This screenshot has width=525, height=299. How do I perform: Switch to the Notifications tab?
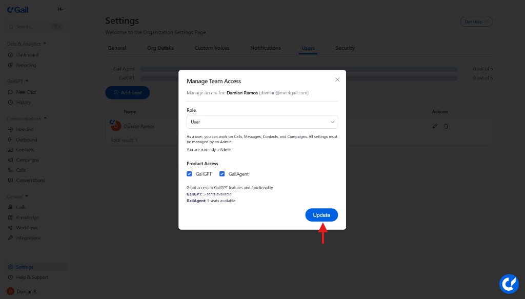coord(266,48)
